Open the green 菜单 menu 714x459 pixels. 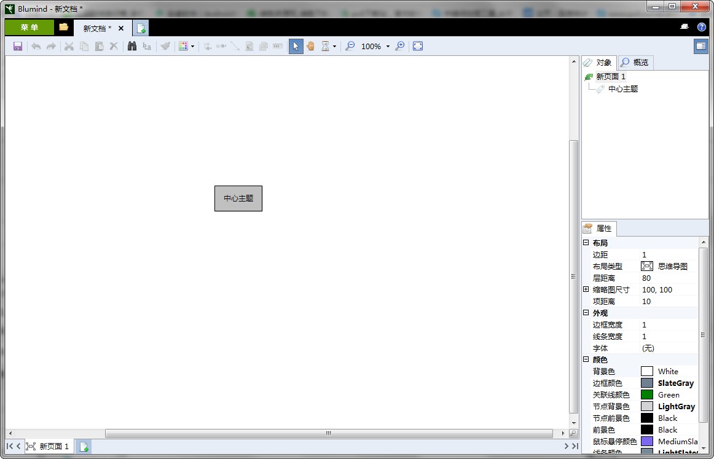tap(29, 27)
